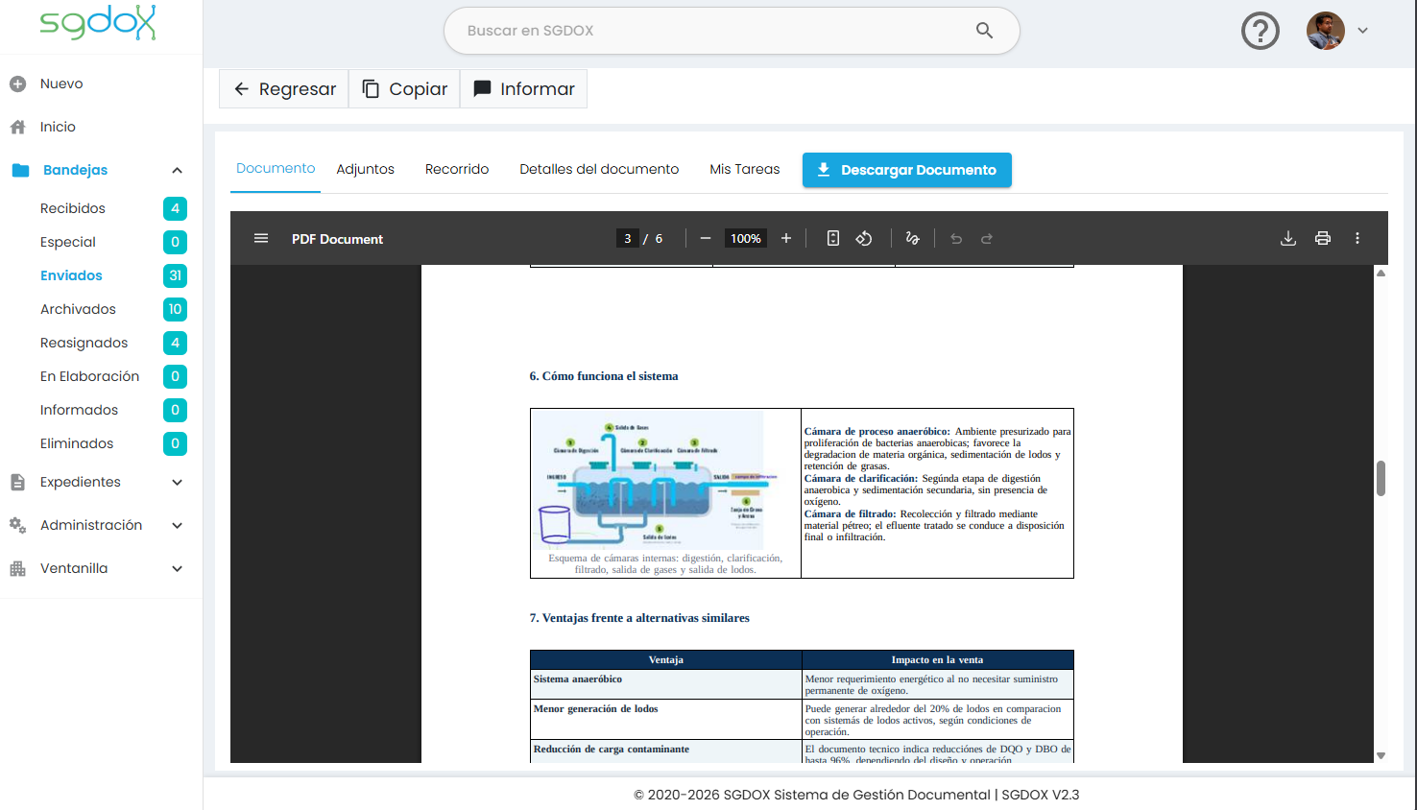Zoom out with the minus icon

[x=706, y=238]
